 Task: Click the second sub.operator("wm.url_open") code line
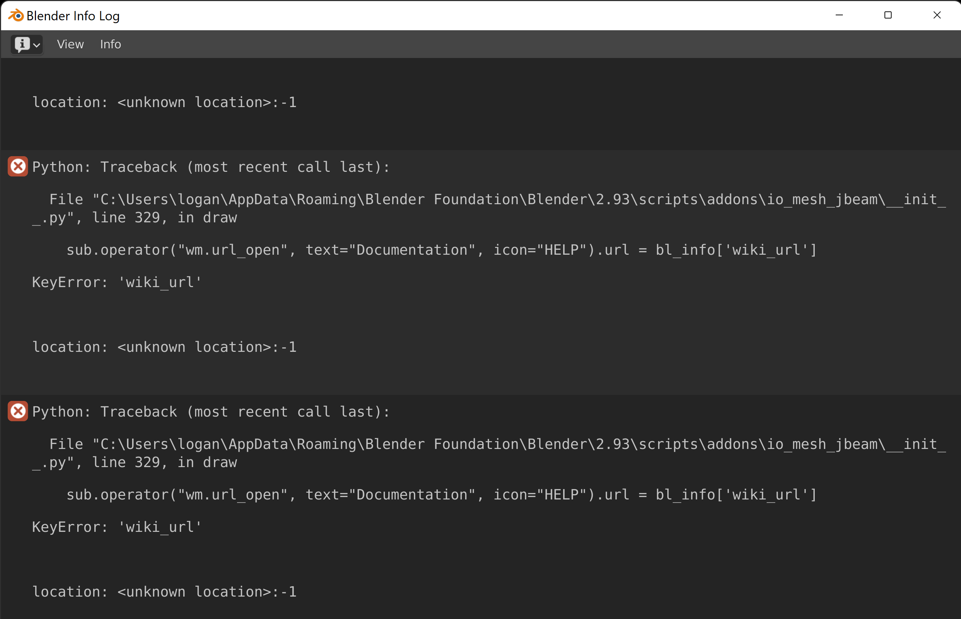click(x=441, y=495)
